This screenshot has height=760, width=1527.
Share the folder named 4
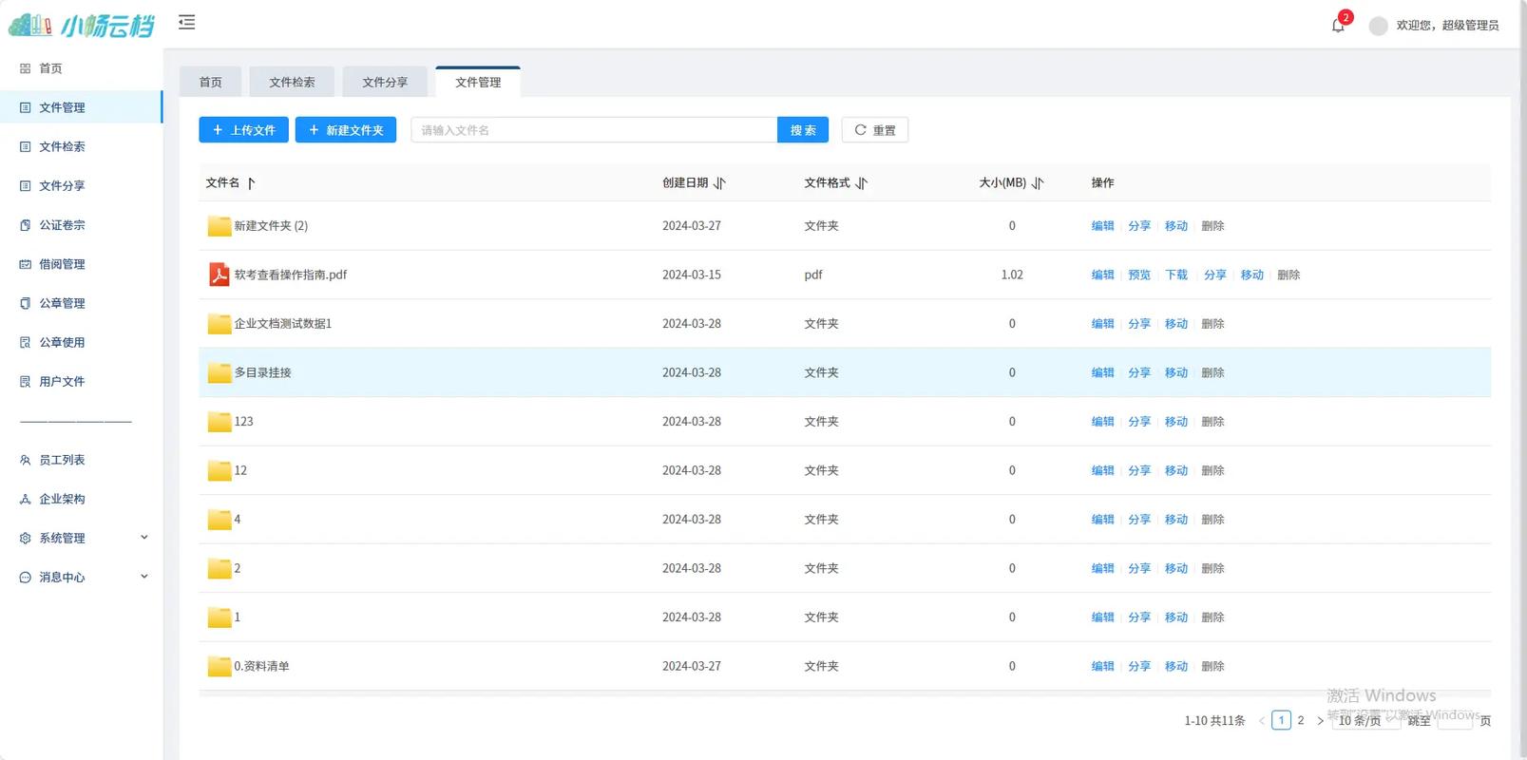(x=1139, y=520)
